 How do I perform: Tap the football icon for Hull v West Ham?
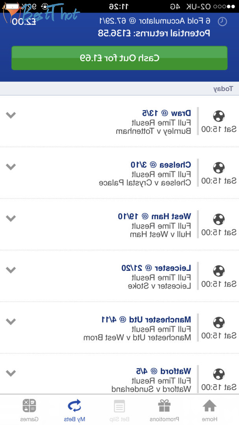[219, 219]
